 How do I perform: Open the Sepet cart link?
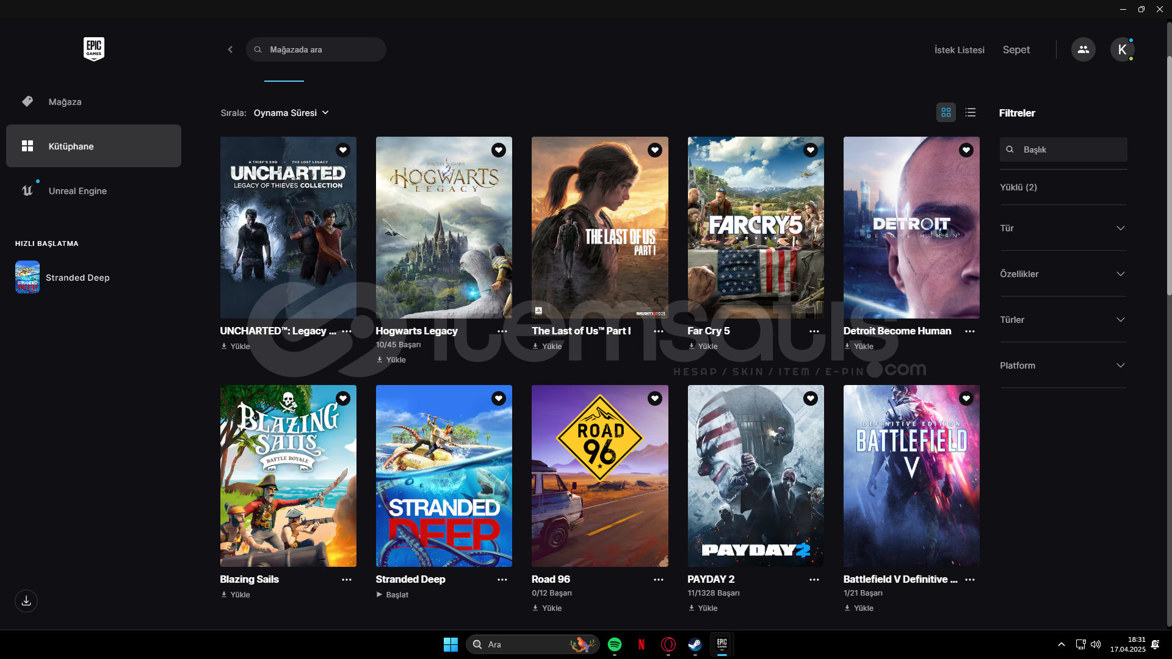click(x=1016, y=50)
